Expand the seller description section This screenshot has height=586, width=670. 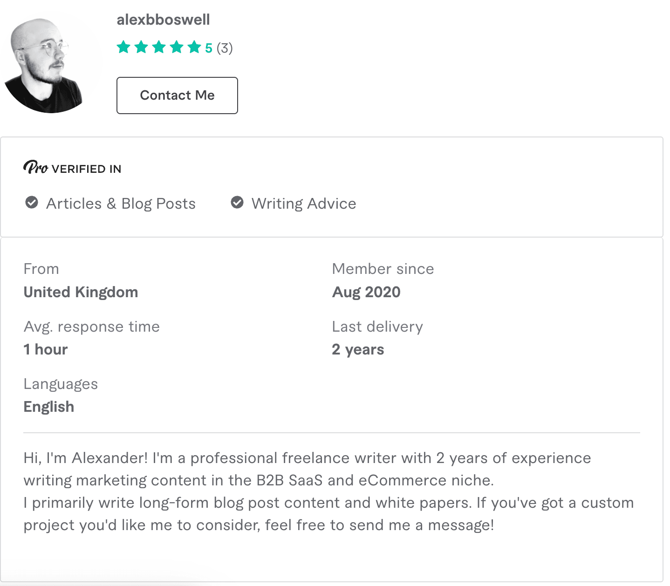click(326, 491)
